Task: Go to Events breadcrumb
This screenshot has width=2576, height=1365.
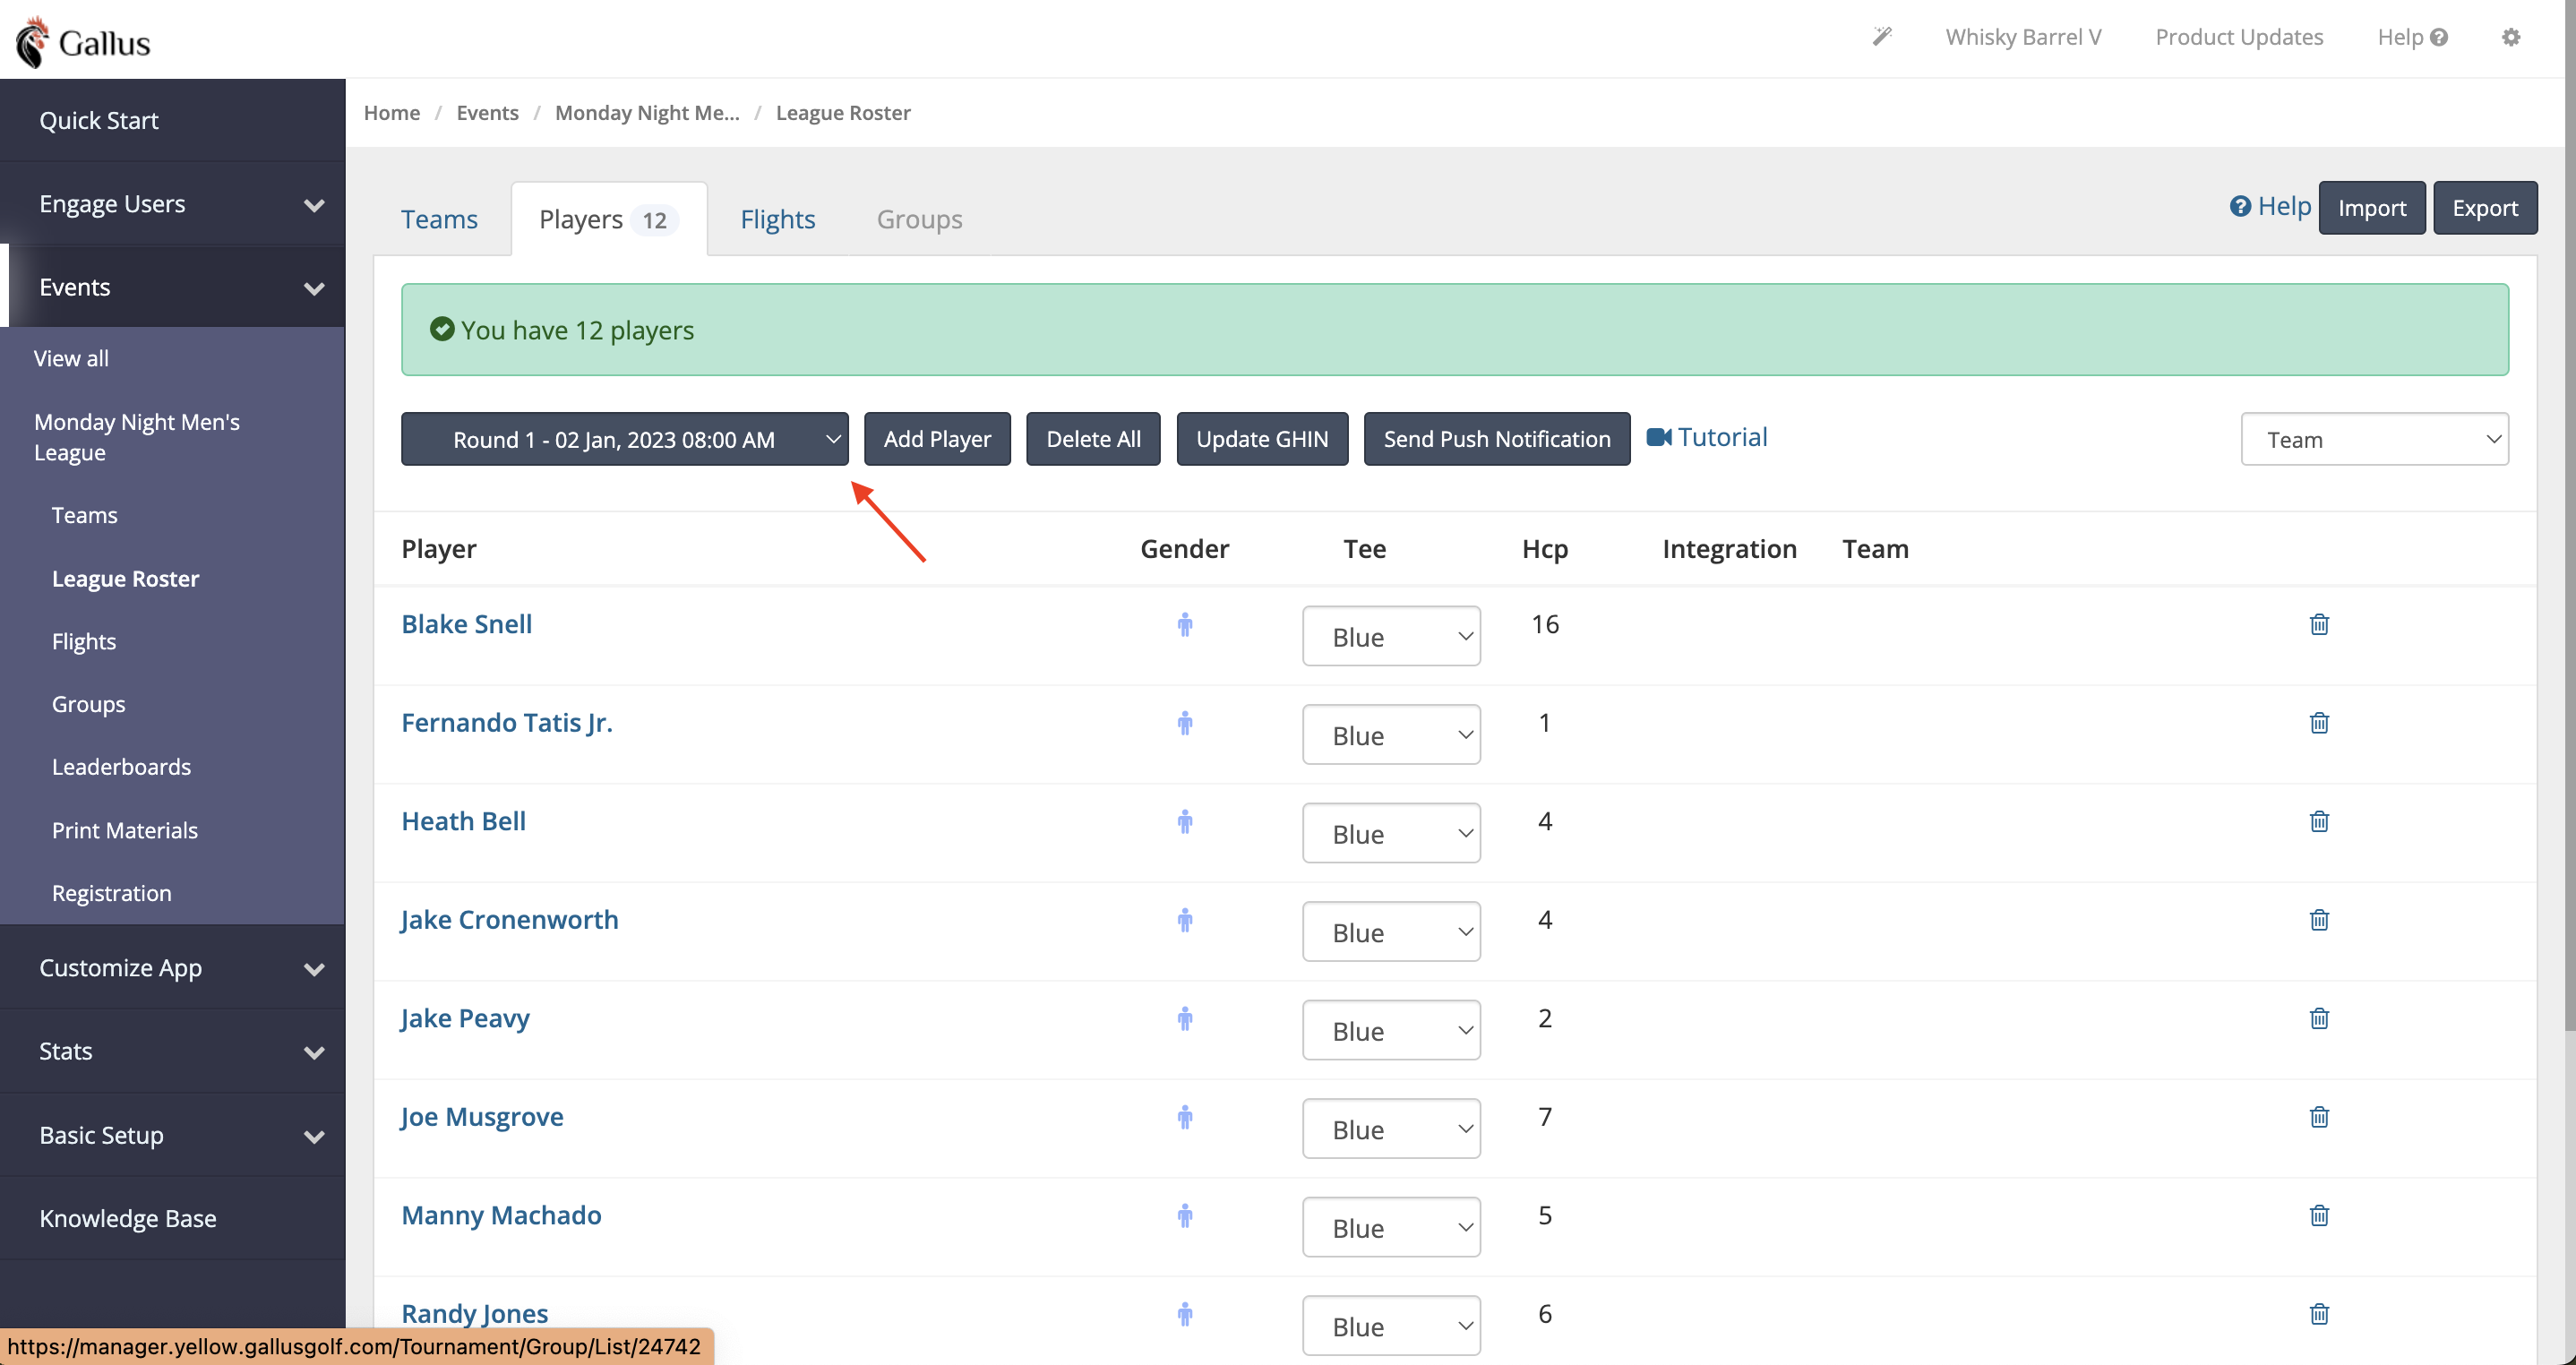Action: point(487,113)
